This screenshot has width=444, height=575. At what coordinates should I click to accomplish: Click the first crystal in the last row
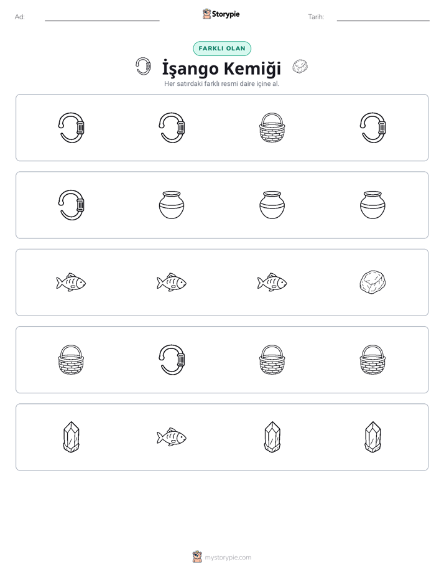71,437
